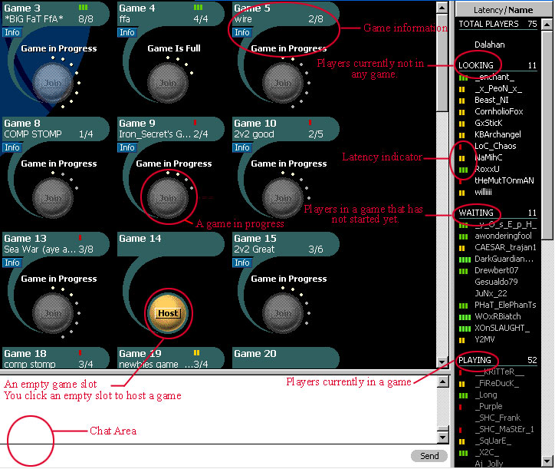Open Info for Game 5 wire

242,33
